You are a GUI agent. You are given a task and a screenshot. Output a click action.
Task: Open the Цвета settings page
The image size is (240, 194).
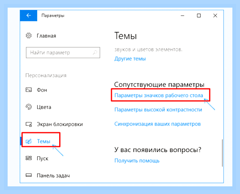[44, 107]
